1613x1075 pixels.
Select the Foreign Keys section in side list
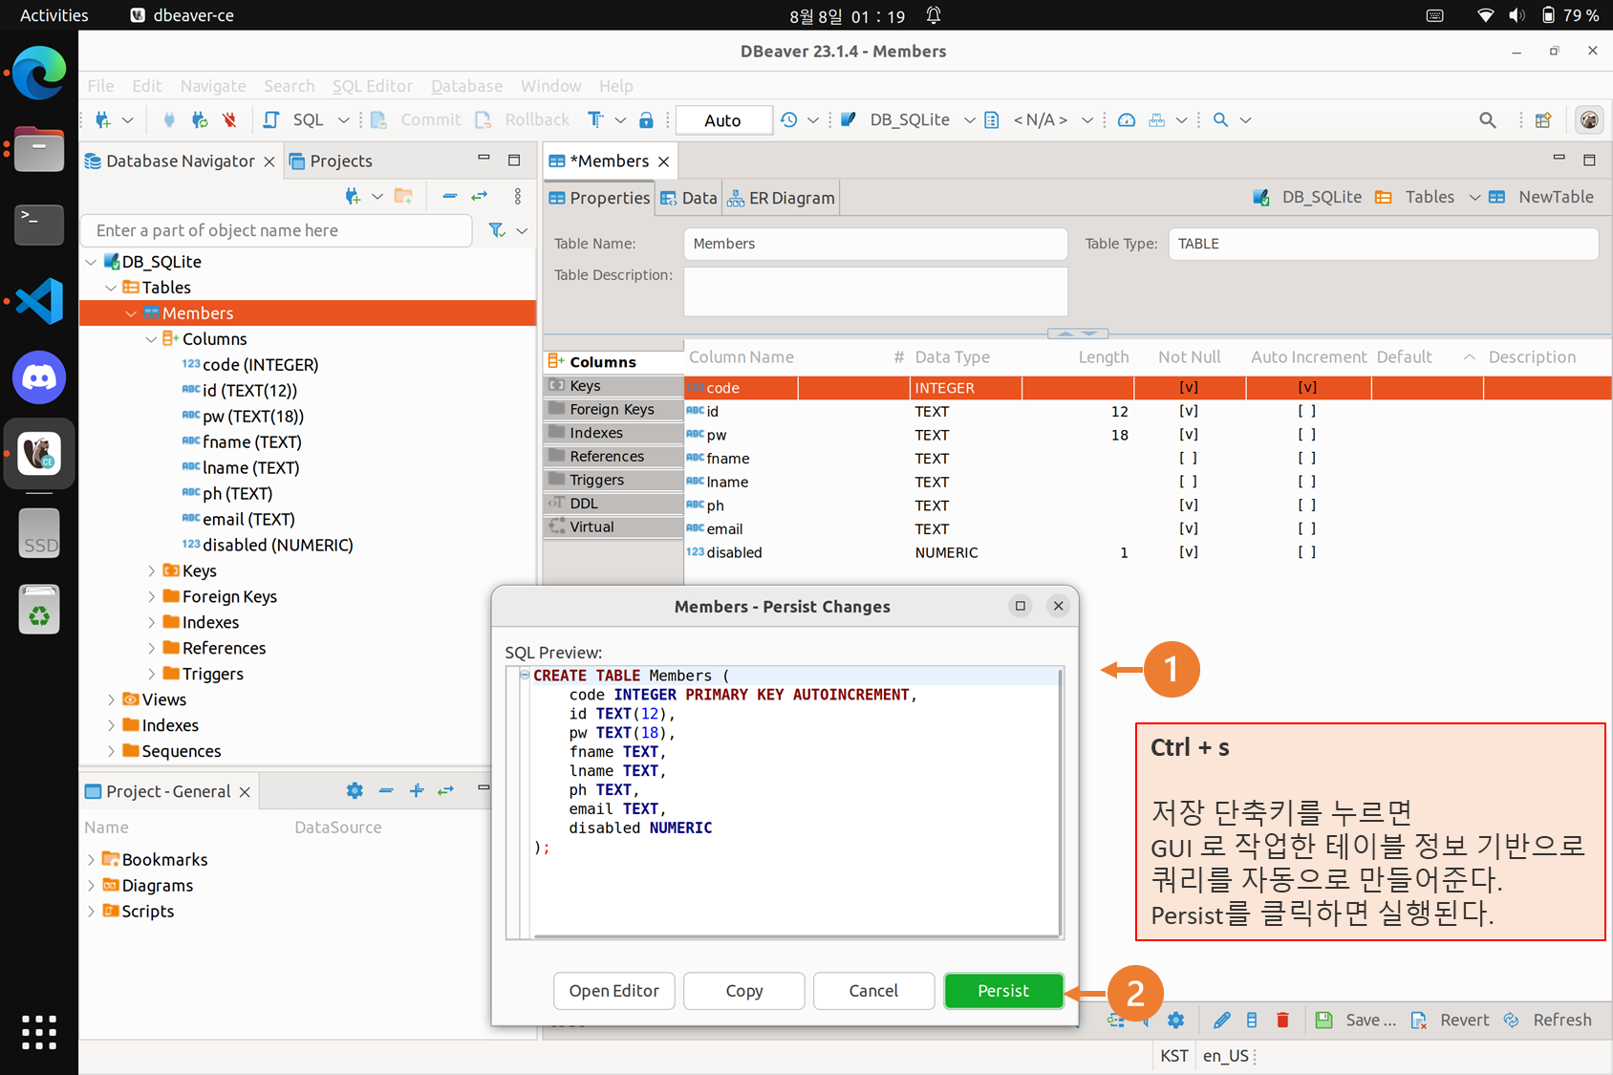click(x=613, y=409)
